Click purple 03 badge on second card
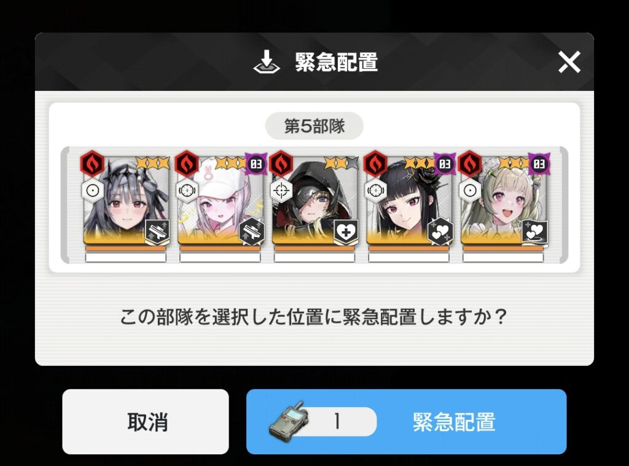Screen dimensions: 629x466 [x=256, y=163]
